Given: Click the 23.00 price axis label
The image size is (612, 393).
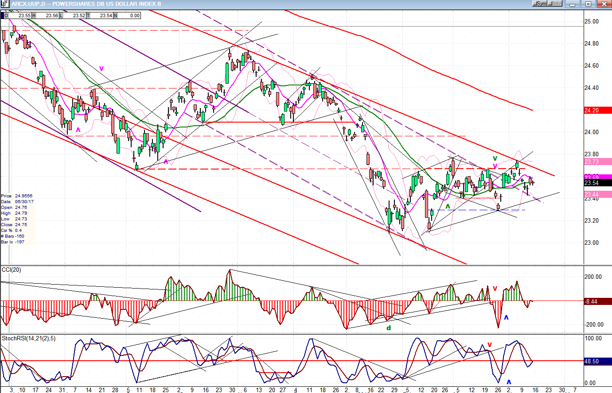Looking at the screenshot, I should point(592,243).
